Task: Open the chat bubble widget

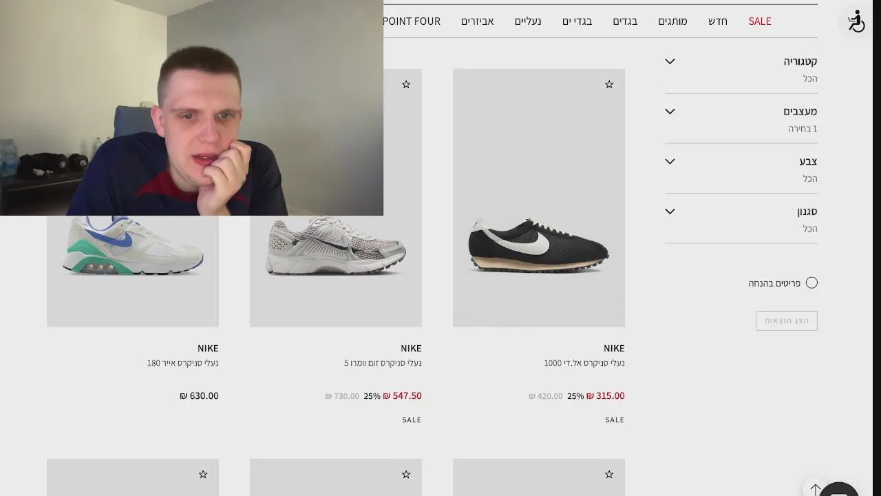Action: click(x=839, y=490)
